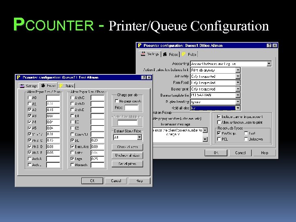Open the Job notify dropdown
Viewport: 296px width, 222px height.
point(238,76)
